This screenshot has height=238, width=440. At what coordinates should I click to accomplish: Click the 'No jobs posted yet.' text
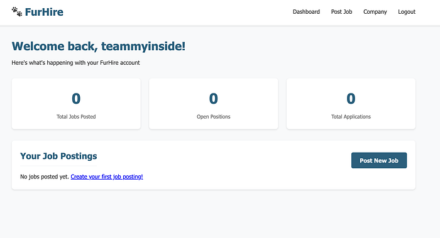(45, 176)
